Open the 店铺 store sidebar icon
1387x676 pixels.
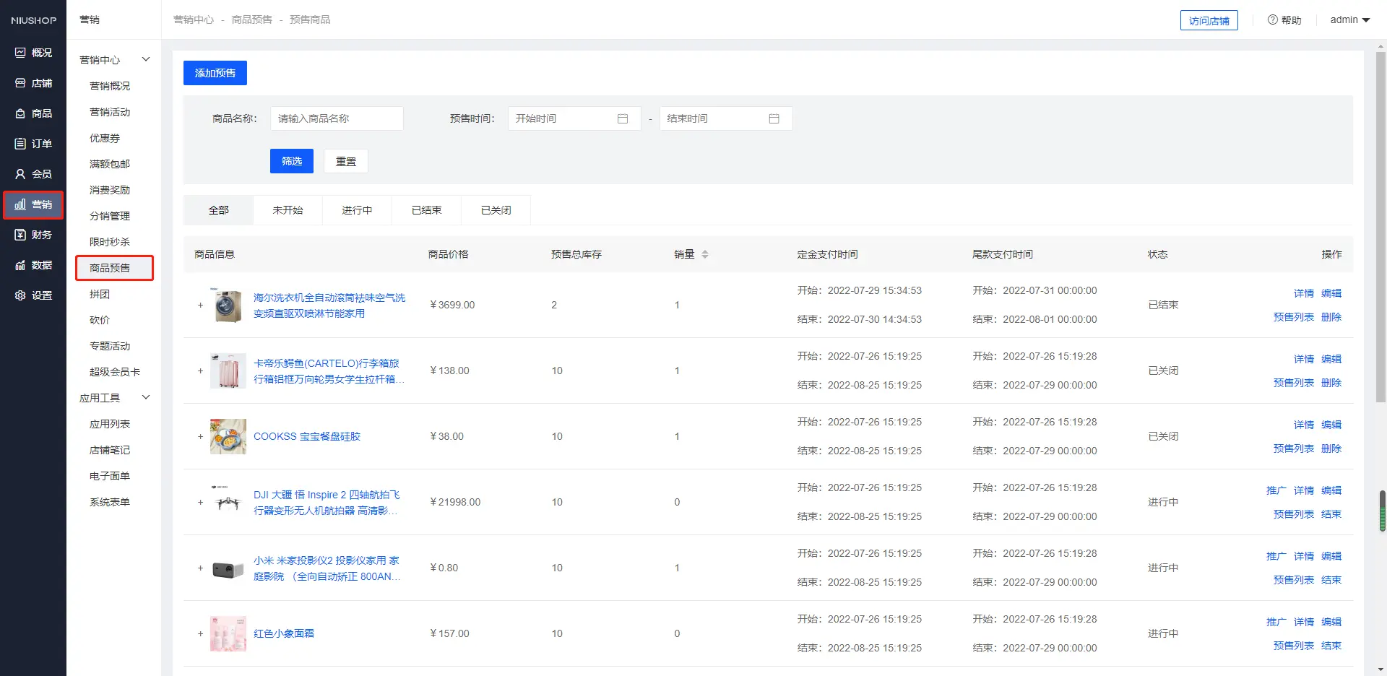point(20,83)
